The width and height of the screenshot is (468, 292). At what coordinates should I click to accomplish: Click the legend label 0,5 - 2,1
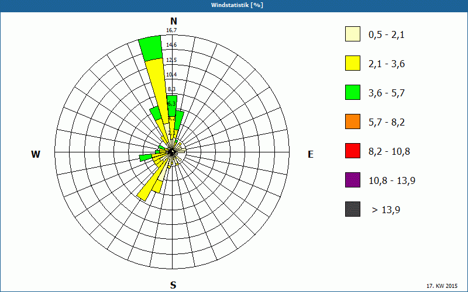[x=387, y=35]
